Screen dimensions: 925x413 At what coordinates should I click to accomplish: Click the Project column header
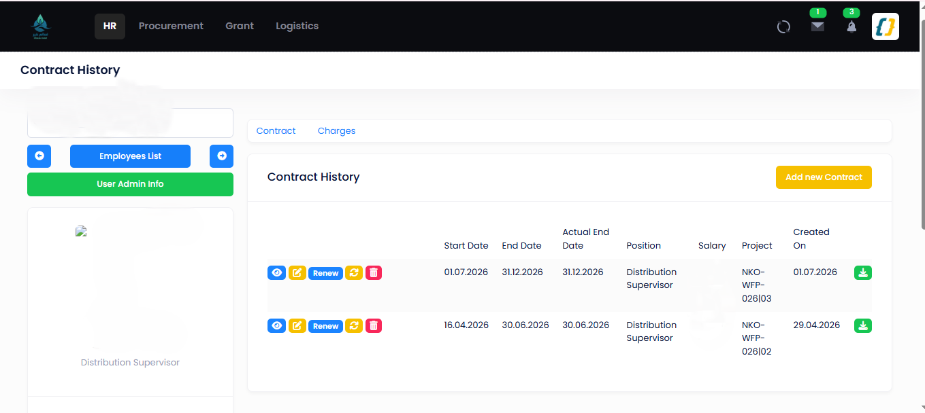coord(757,245)
